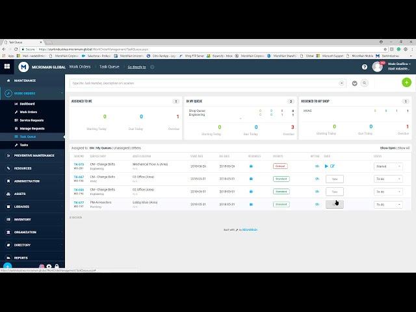Click the Take button for Lobby Main task
Image resolution: width=416 pixels, height=312 pixels.
point(335,204)
